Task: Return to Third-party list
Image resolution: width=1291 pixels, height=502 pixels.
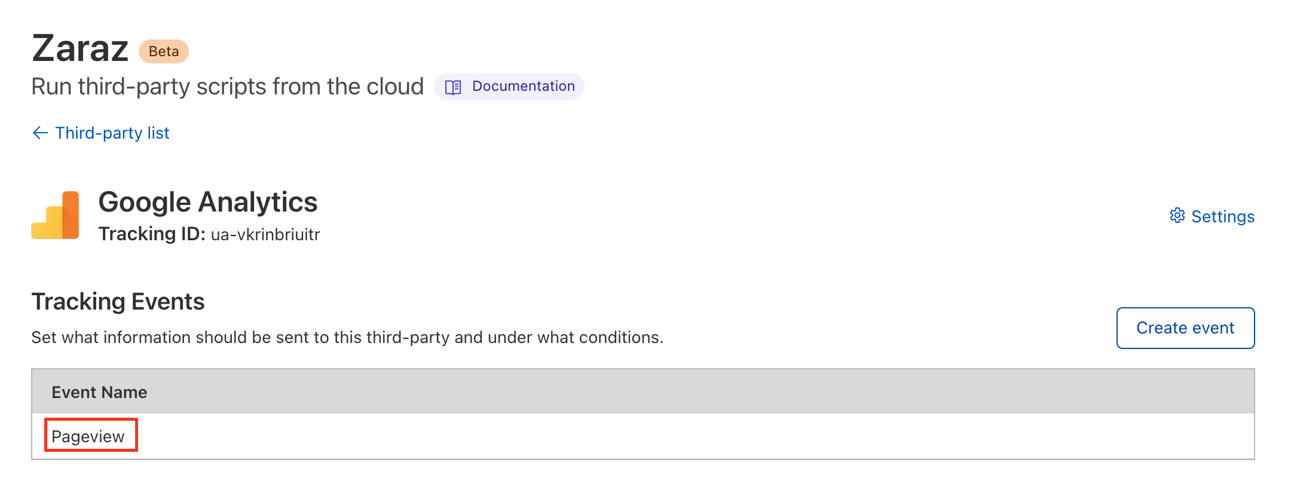Action: click(111, 133)
